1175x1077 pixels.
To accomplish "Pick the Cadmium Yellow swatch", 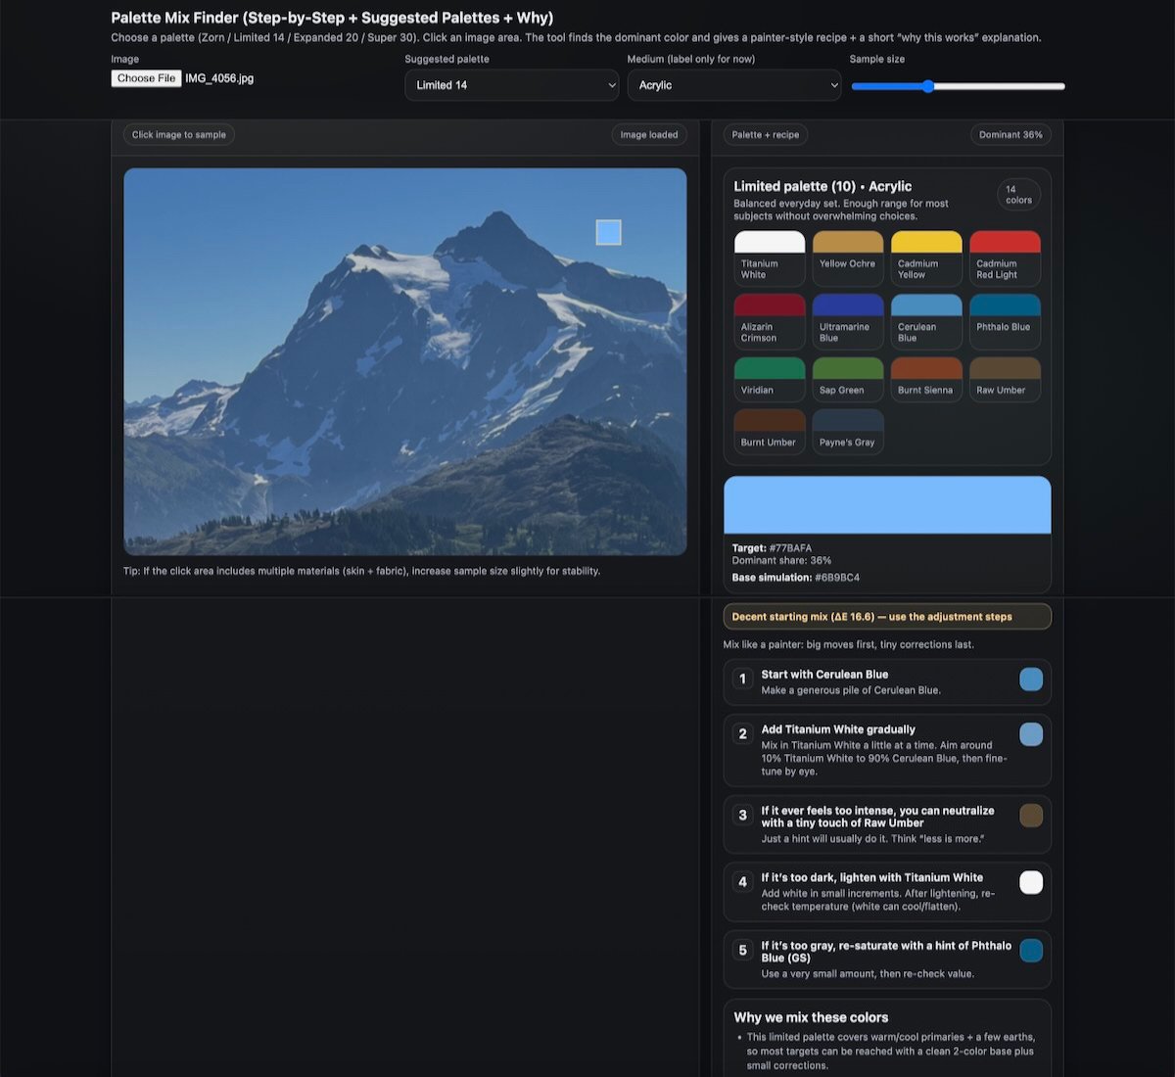I will (x=926, y=258).
